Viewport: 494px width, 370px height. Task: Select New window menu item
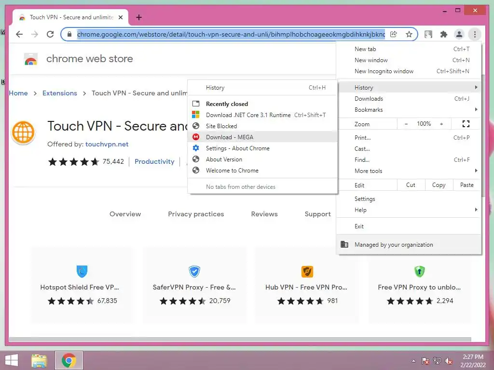coord(409,60)
